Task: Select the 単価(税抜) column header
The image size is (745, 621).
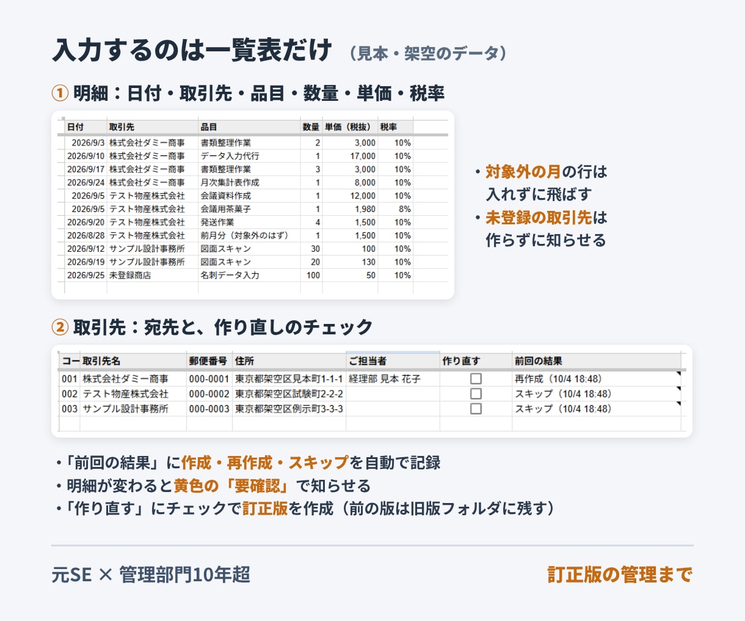Action: coord(350,127)
